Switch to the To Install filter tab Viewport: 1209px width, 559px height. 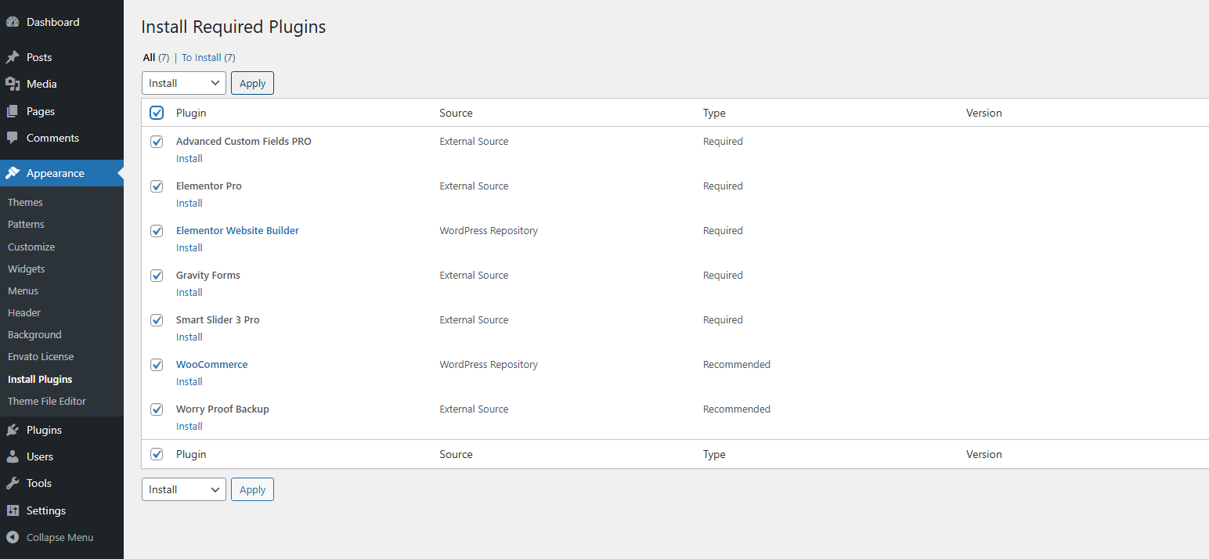201,57
